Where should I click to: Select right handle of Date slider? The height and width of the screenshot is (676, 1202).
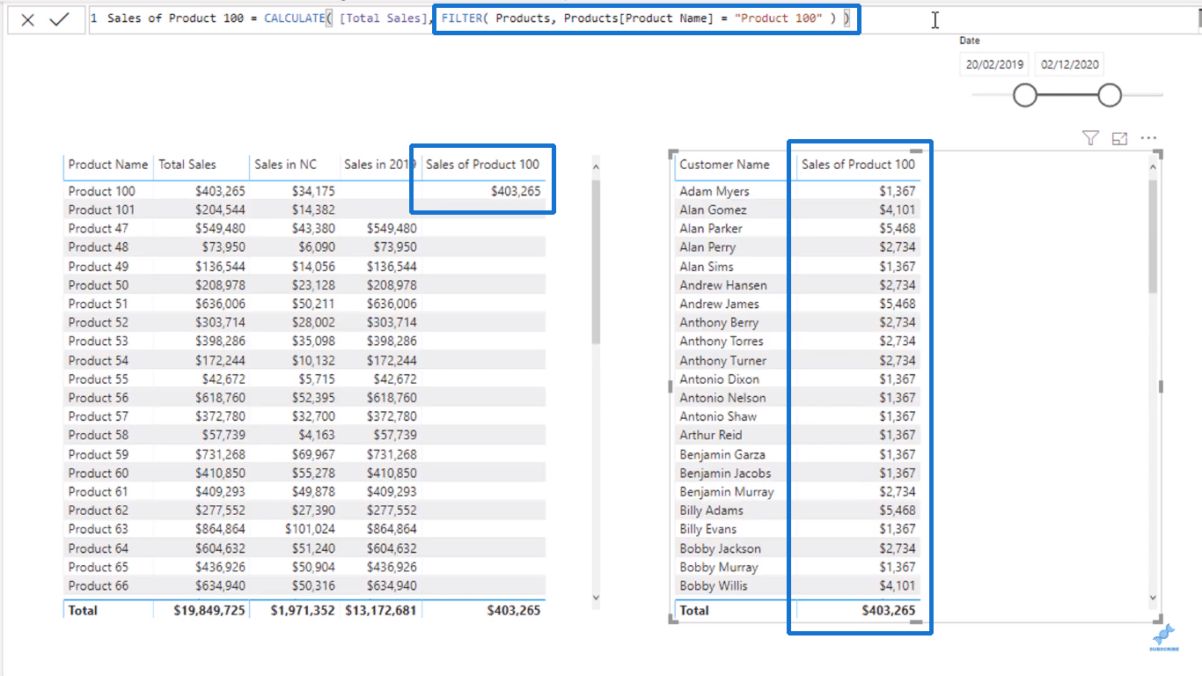point(1110,95)
